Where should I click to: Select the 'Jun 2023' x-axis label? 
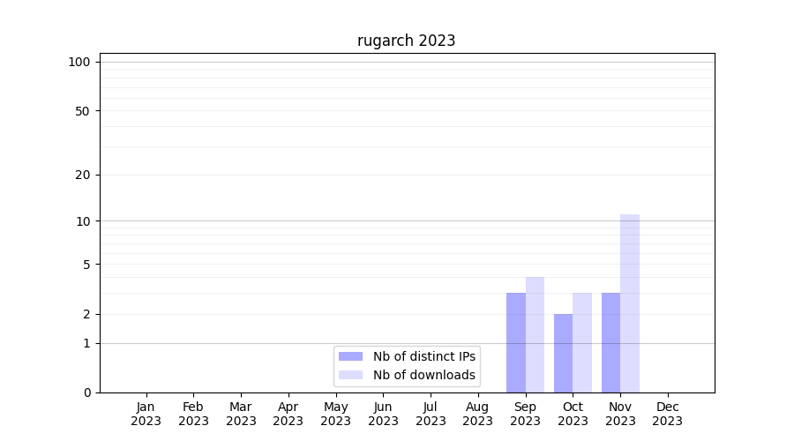(x=383, y=414)
